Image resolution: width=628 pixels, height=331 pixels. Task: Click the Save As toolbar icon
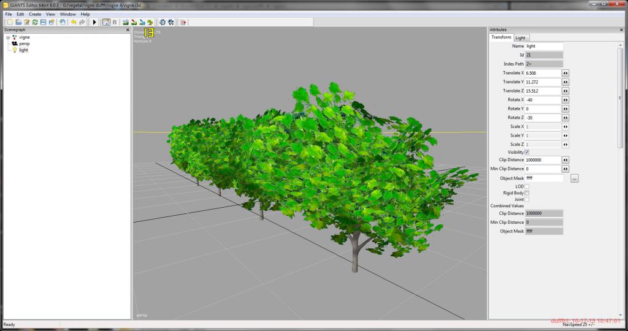[x=52, y=23]
